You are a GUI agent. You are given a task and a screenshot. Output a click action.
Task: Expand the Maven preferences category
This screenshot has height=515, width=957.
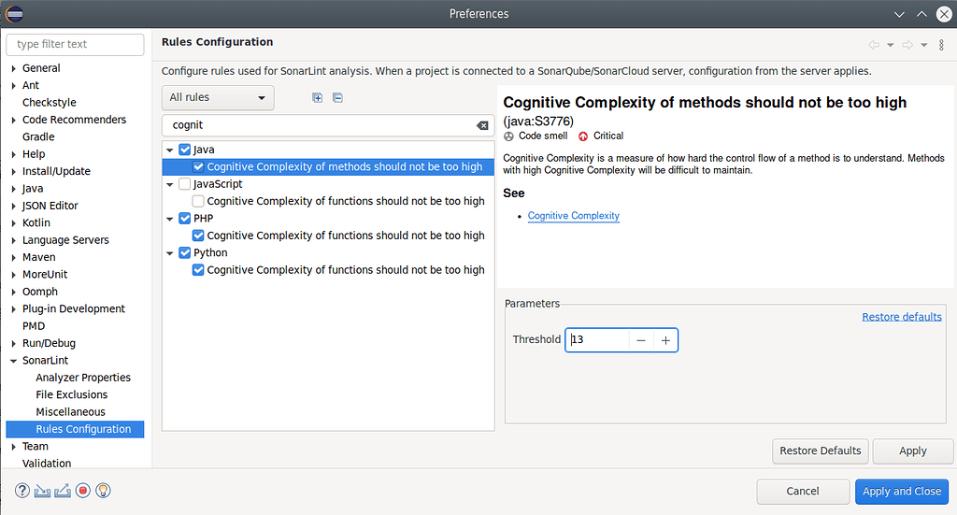coord(13,257)
